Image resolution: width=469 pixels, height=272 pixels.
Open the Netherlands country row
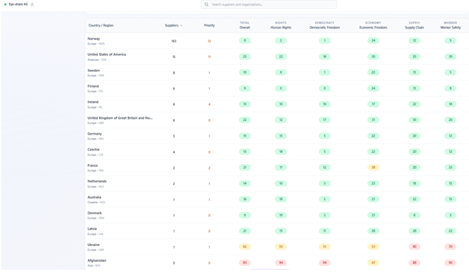(x=277, y=184)
